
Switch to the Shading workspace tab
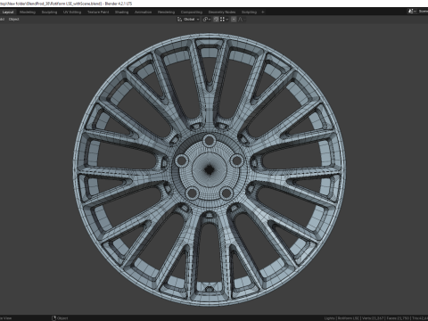(x=122, y=12)
